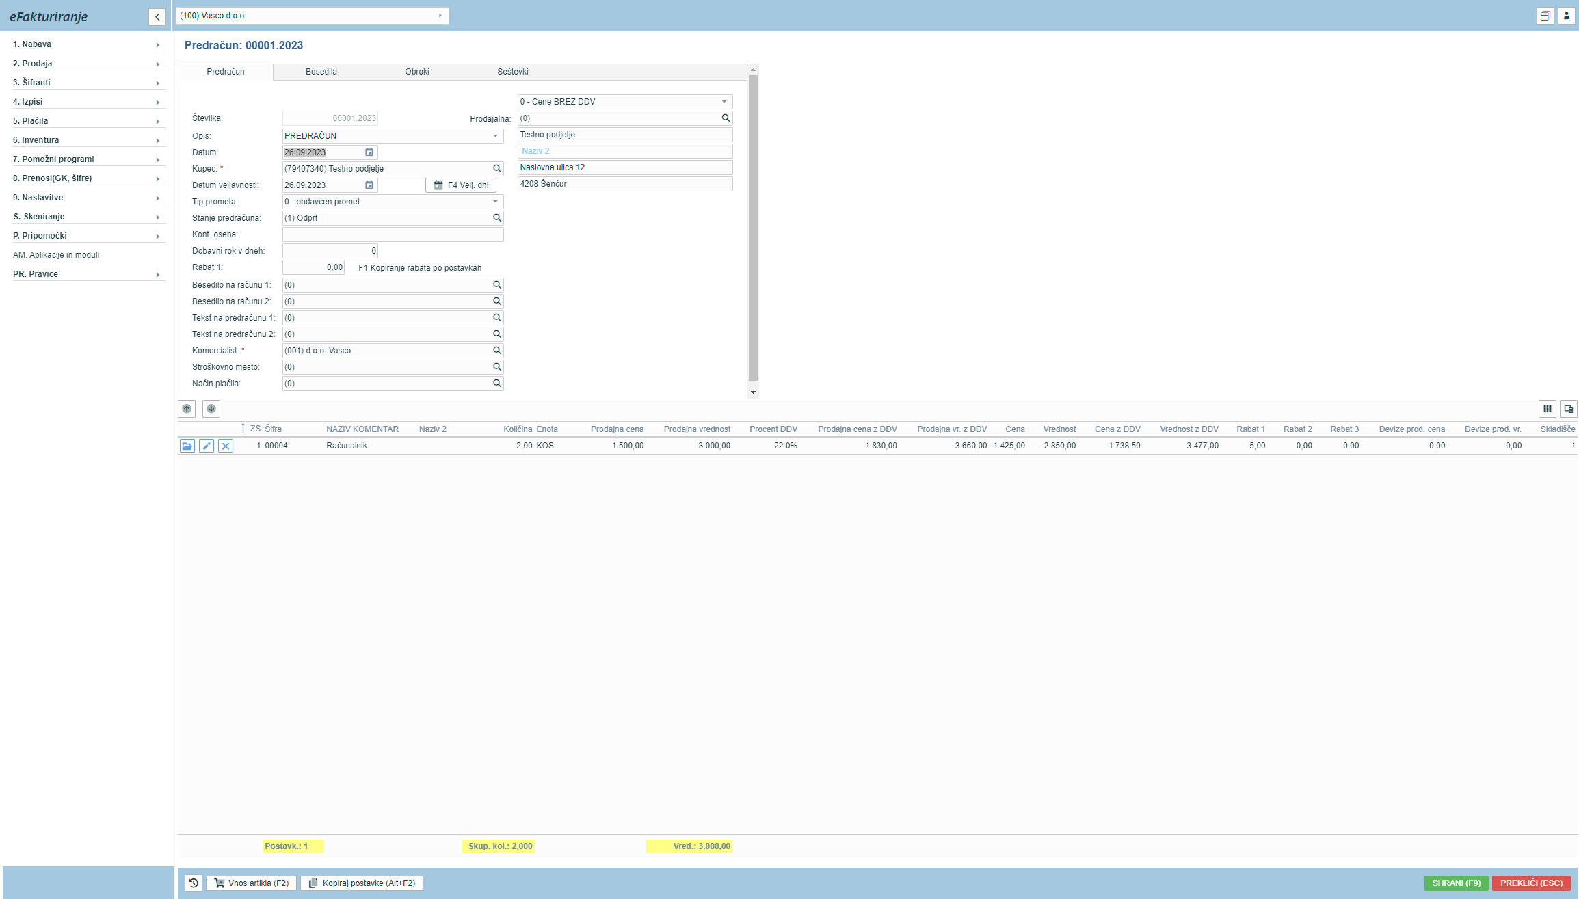Expand the 6. Inventura menu
This screenshot has width=1579, height=899.
(x=89, y=140)
